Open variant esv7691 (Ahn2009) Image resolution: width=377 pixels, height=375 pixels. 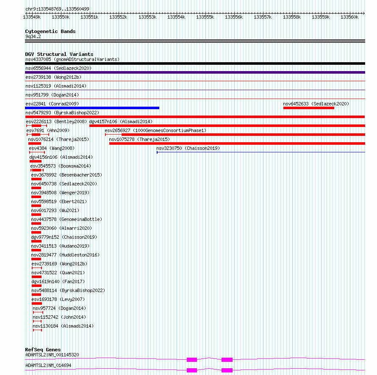point(48,130)
